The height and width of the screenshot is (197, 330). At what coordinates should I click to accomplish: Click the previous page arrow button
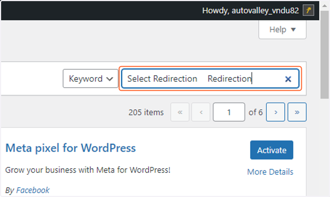(201, 112)
